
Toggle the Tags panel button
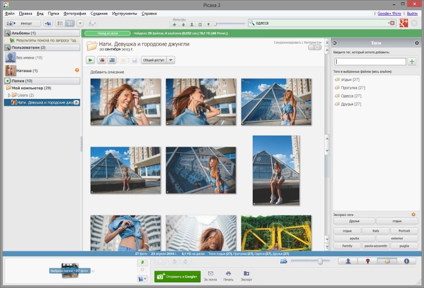(387, 261)
